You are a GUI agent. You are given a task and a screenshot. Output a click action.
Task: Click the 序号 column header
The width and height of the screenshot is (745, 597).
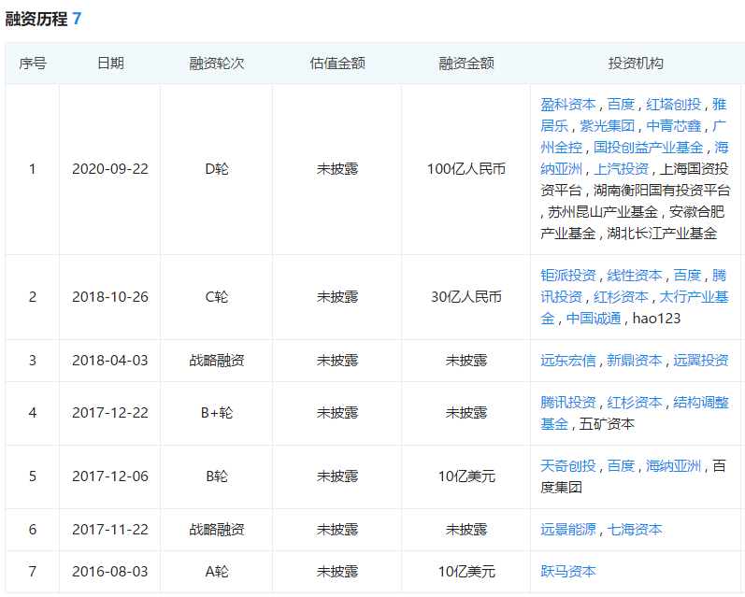point(33,64)
